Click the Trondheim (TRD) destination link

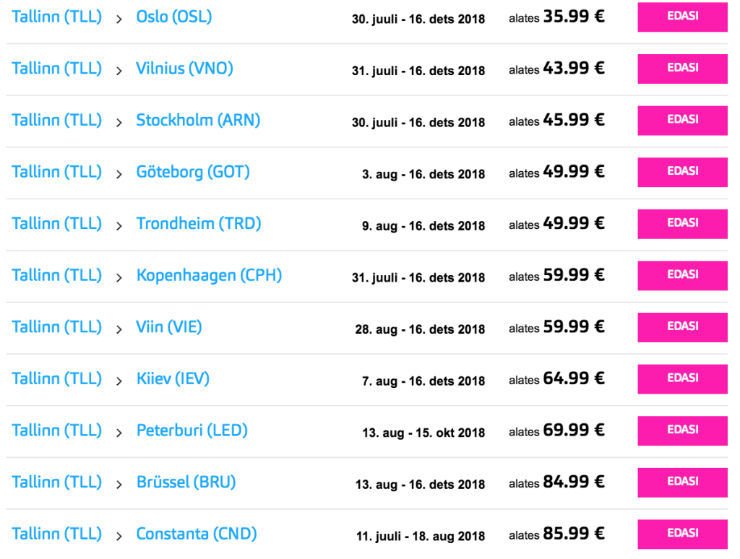(x=199, y=224)
